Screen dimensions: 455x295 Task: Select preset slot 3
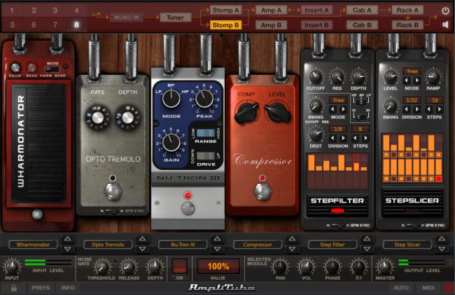coord(55,10)
